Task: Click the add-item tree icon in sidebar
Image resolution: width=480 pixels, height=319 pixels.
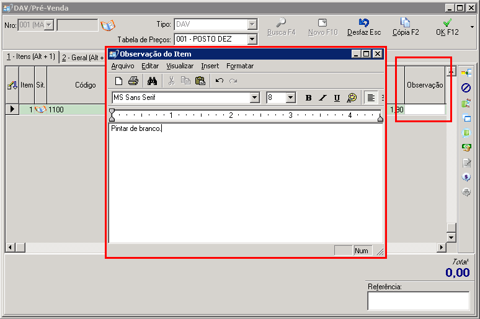Action: [x=466, y=73]
